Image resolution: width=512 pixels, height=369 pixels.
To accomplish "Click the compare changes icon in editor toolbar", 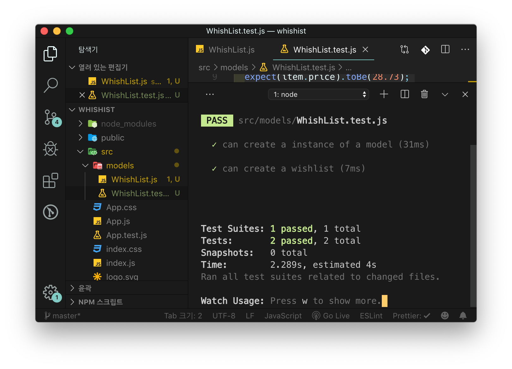I will [405, 49].
